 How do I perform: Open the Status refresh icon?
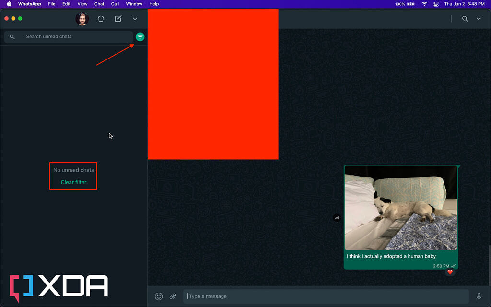(100, 19)
